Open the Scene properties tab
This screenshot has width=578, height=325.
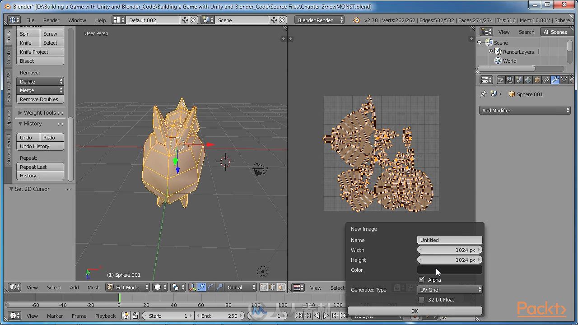click(519, 80)
